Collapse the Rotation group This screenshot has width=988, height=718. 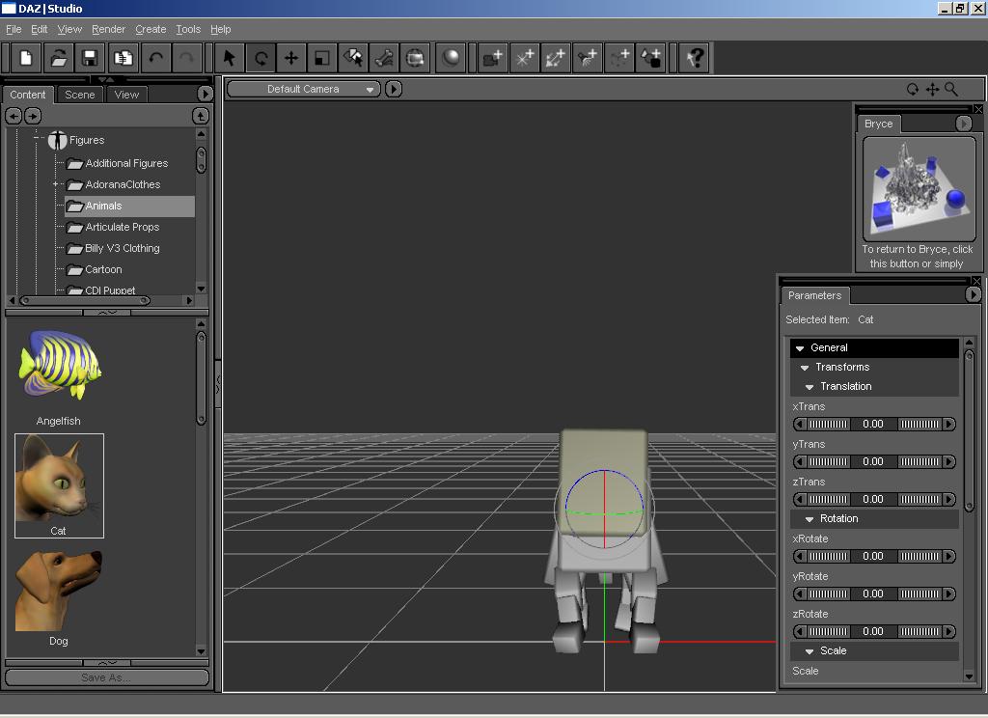pos(810,519)
